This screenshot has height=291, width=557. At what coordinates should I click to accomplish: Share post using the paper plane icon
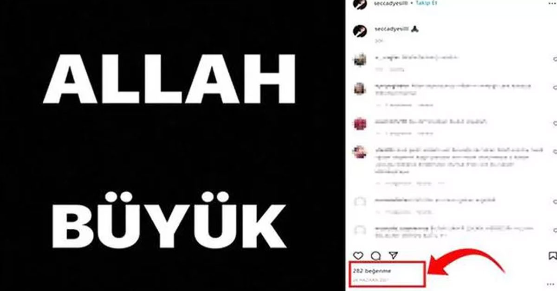pyautogui.click(x=393, y=256)
